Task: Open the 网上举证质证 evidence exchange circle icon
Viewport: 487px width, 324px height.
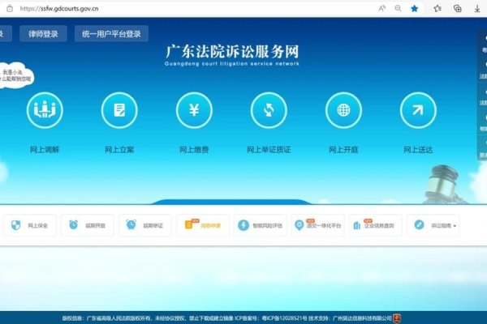Action: pyautogui.click(x=269, y=110)
